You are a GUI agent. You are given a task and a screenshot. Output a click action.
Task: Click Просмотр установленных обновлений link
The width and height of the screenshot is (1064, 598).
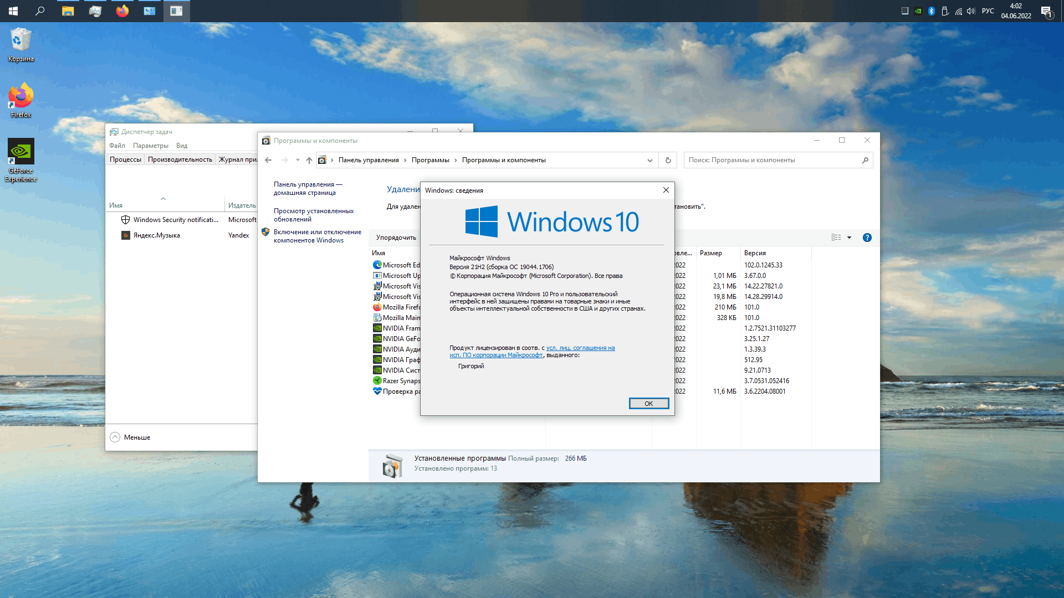click(x=313, y=214)
